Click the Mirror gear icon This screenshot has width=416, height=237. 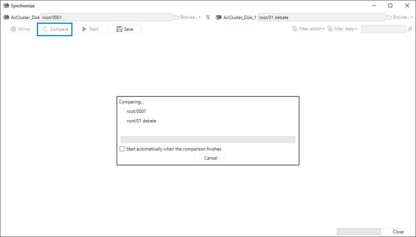(x=13, y=29)
